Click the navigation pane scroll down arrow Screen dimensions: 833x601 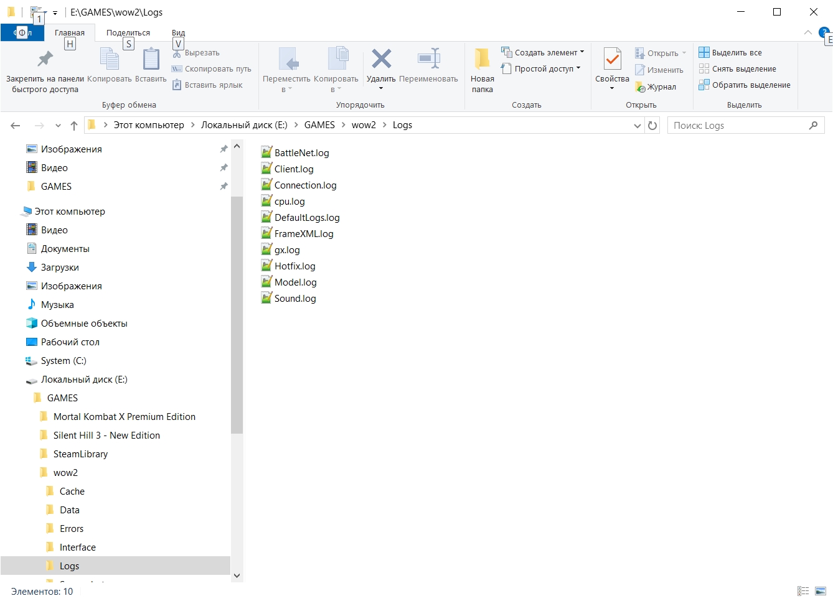237,575
